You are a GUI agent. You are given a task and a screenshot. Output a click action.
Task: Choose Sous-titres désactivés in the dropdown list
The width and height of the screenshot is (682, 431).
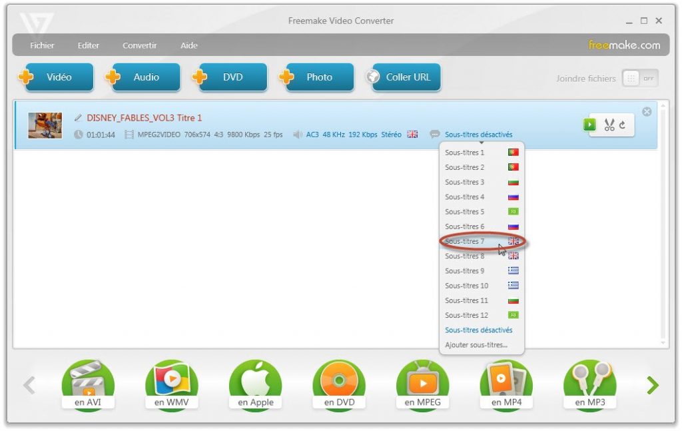coord(482,330)
